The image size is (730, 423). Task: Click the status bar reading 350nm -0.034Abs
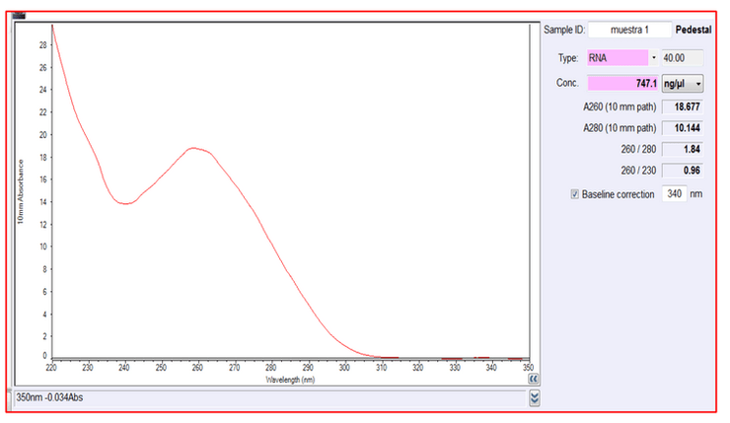pos(266,397)
